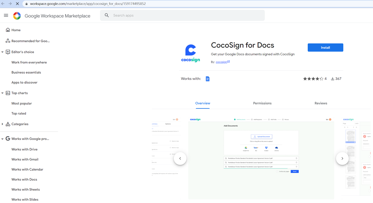Click the Recommended sidebar icon

[8, 41]
